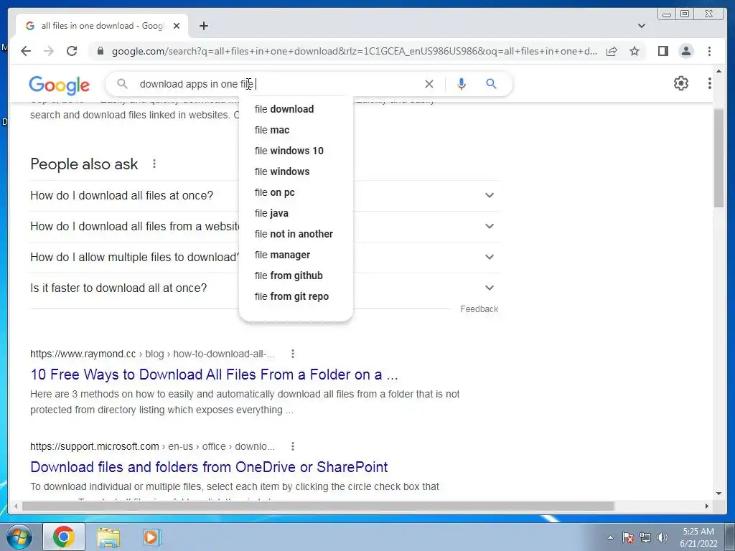Click the horizontal scrollbar thumb
This screenshot has width=735, height=551.
[318, 506]
